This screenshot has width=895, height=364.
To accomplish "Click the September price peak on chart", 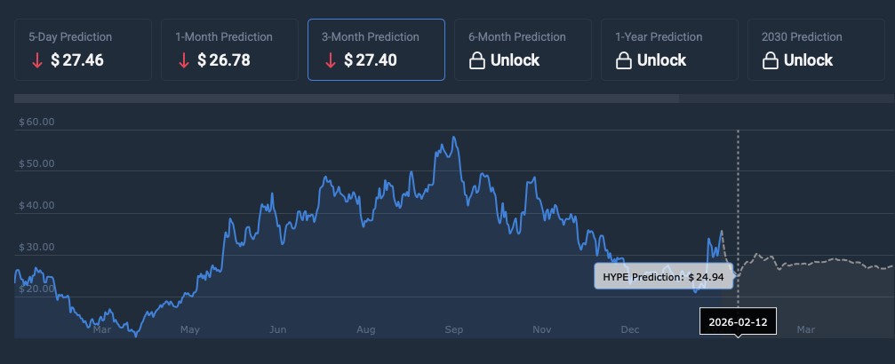I will coord(454,138).
